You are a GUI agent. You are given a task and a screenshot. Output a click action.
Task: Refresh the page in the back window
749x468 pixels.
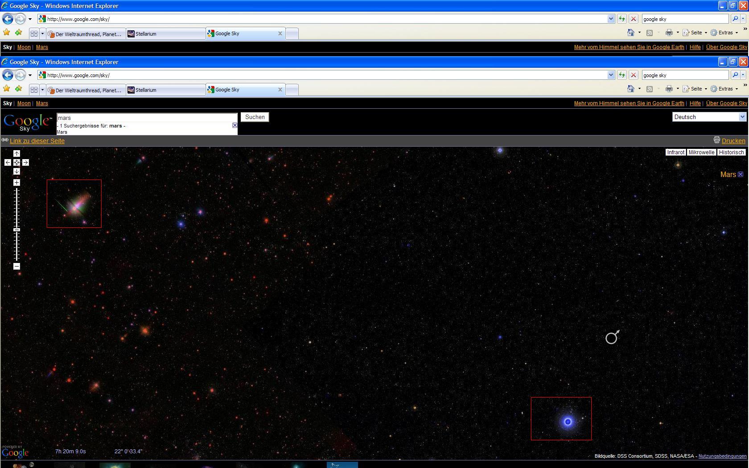[622, 19]
